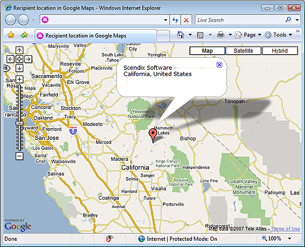Switch to Satellite view
This screenshot has height=247, width=305.
pos(243,51)
